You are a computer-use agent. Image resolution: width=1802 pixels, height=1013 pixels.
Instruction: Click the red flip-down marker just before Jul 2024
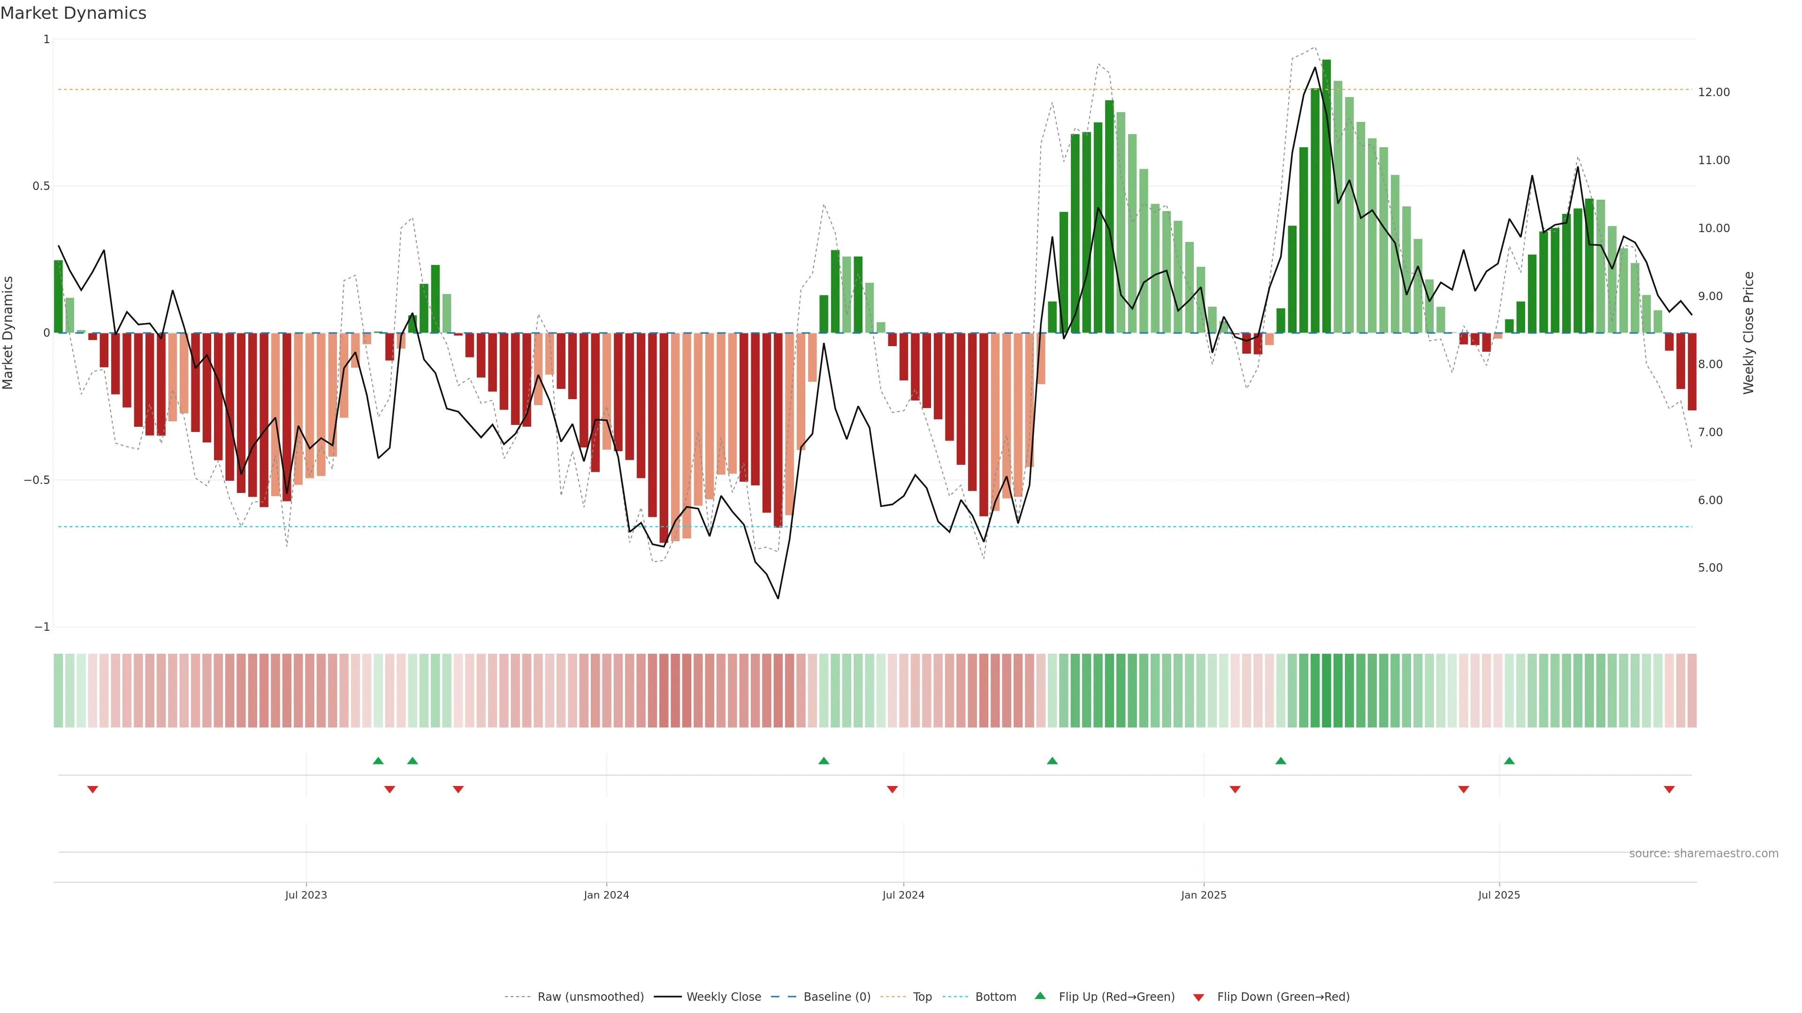[x=892, y=789]
